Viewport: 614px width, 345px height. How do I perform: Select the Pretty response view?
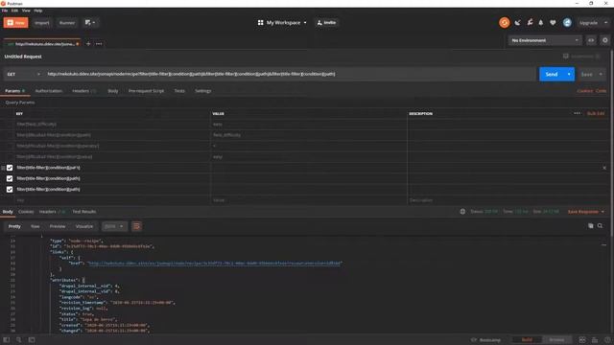tap(14, 226)
